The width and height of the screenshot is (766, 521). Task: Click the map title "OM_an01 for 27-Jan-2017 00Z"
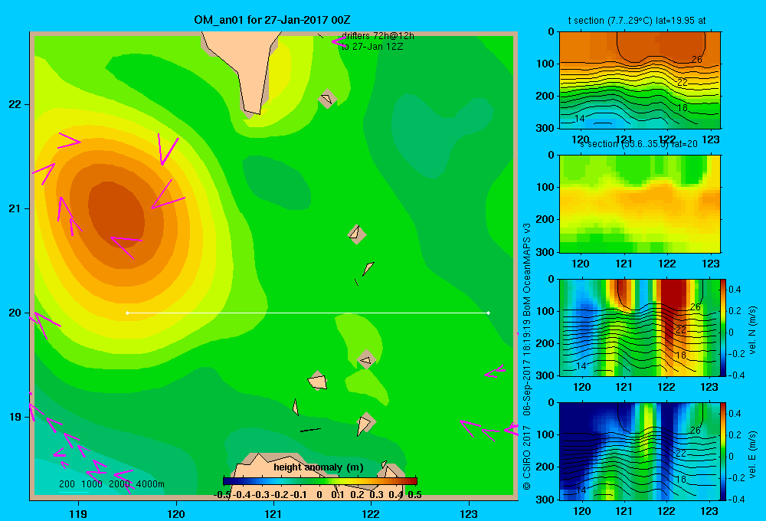[x=272, y=20]
